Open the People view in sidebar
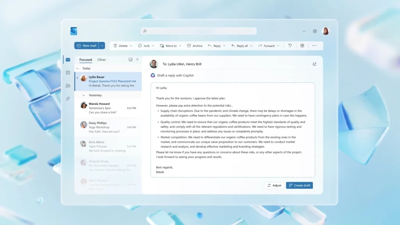 pyautogui.click(x=68, y=86)
